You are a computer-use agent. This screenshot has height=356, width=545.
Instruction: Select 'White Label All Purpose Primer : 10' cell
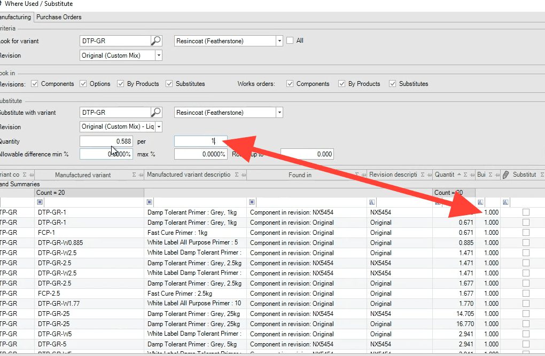(196, 304)
